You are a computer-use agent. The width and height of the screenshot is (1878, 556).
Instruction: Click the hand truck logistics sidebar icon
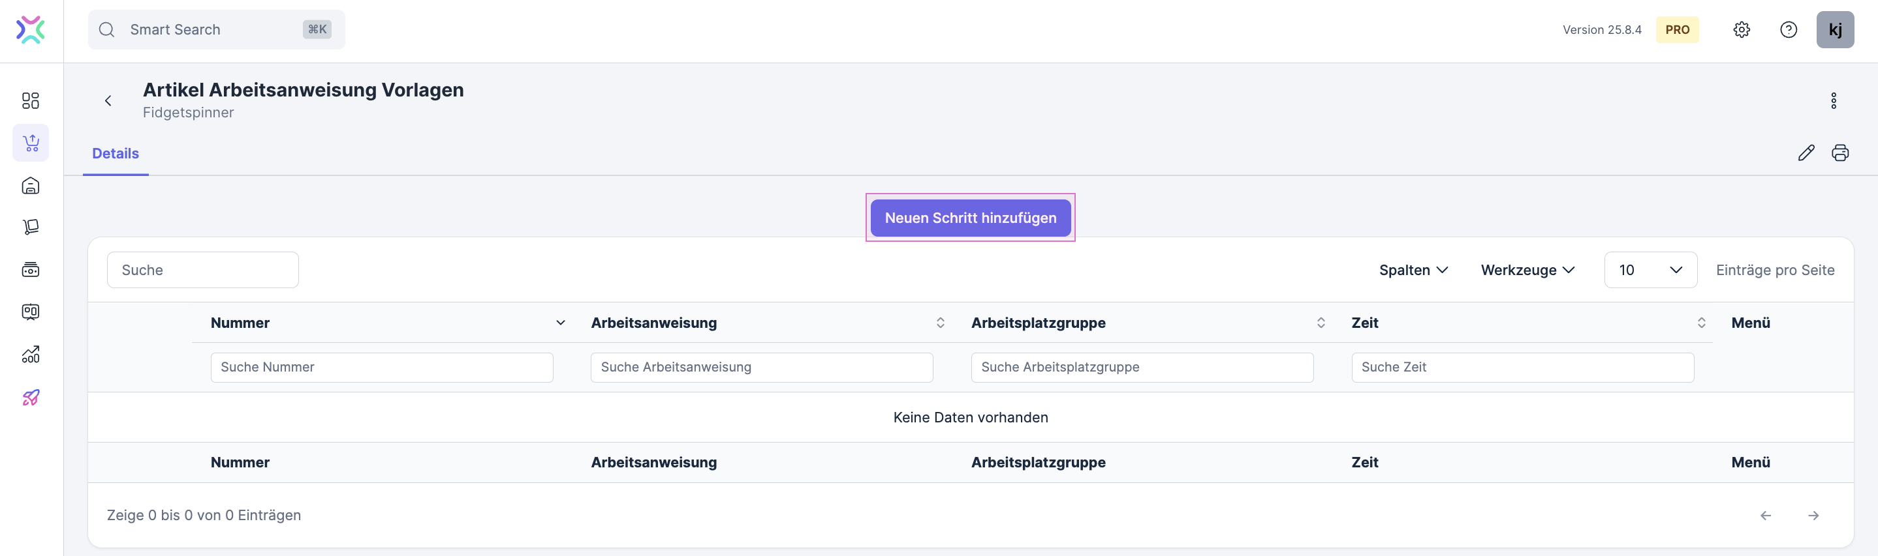click(x=31, y=227)
